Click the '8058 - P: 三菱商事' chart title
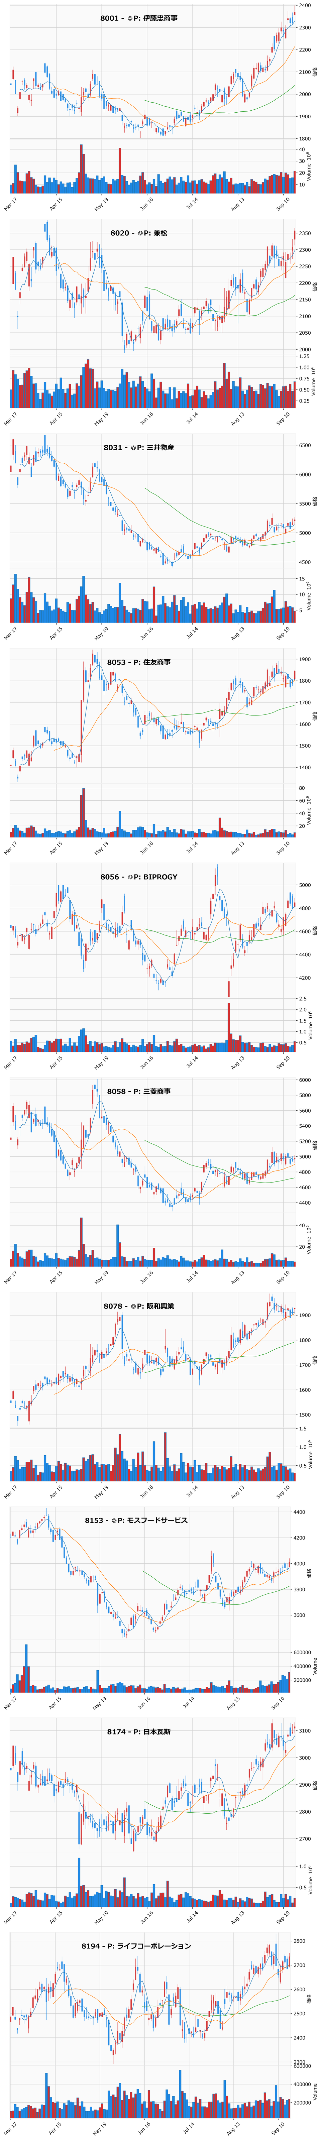Viewport: 321px width, 2140px height. [139, 1092]
